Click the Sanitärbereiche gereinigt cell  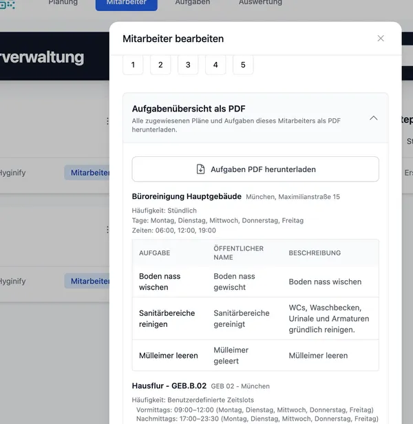pos(242,319)
